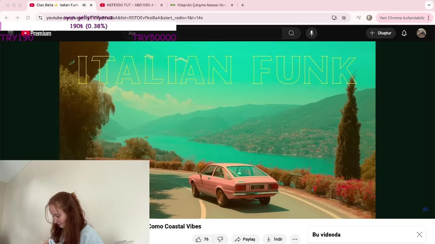Viewport: 435px width, 244px height.
Task: Click the browser forward arrow
Action: pyautogui.click(x=17, y=18)
